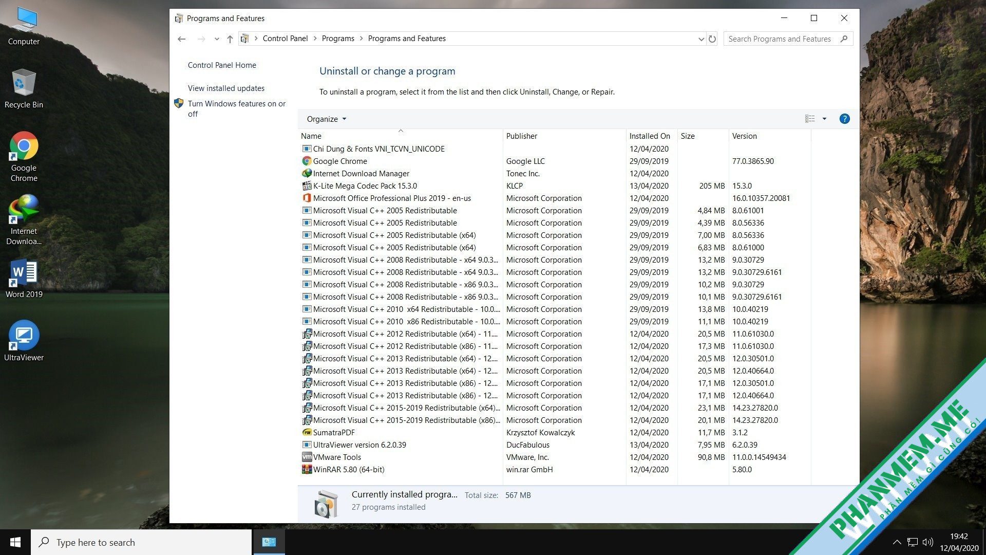
Task: Sort by the Size column header
Action: pyautogui.click(x=703, y=136)
